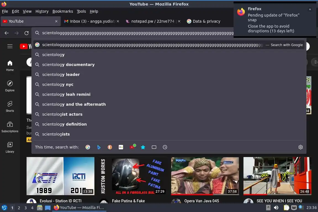Screen dimensions: 318x212
Task: Open the Evolusi Station ID RCTI thumbnail
Action: click(60, 176)
